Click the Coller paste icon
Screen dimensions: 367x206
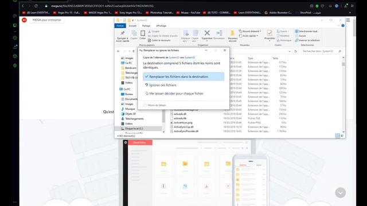(143, 33)
